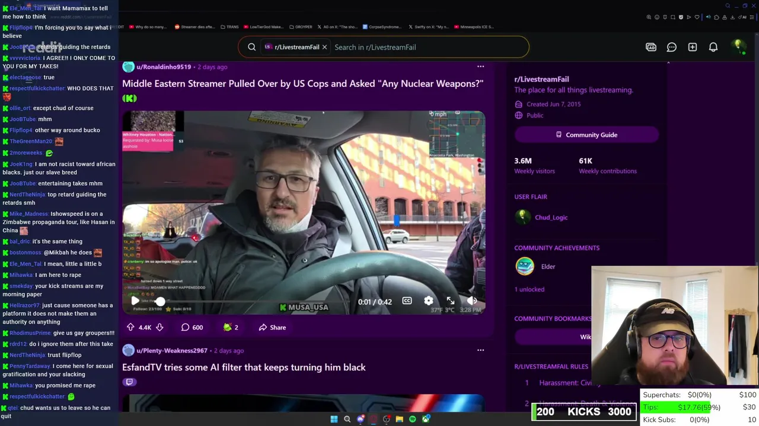Open Xbox app from the taskbar
This screenshot has width=759, height=426.
426,419
